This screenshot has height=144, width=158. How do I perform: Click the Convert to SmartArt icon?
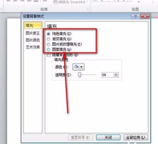point(55,2)
